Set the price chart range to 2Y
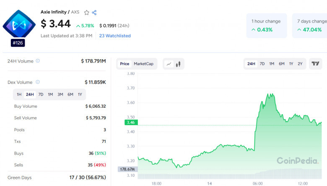This screenshot has width=327, height=186. [300, 64]
